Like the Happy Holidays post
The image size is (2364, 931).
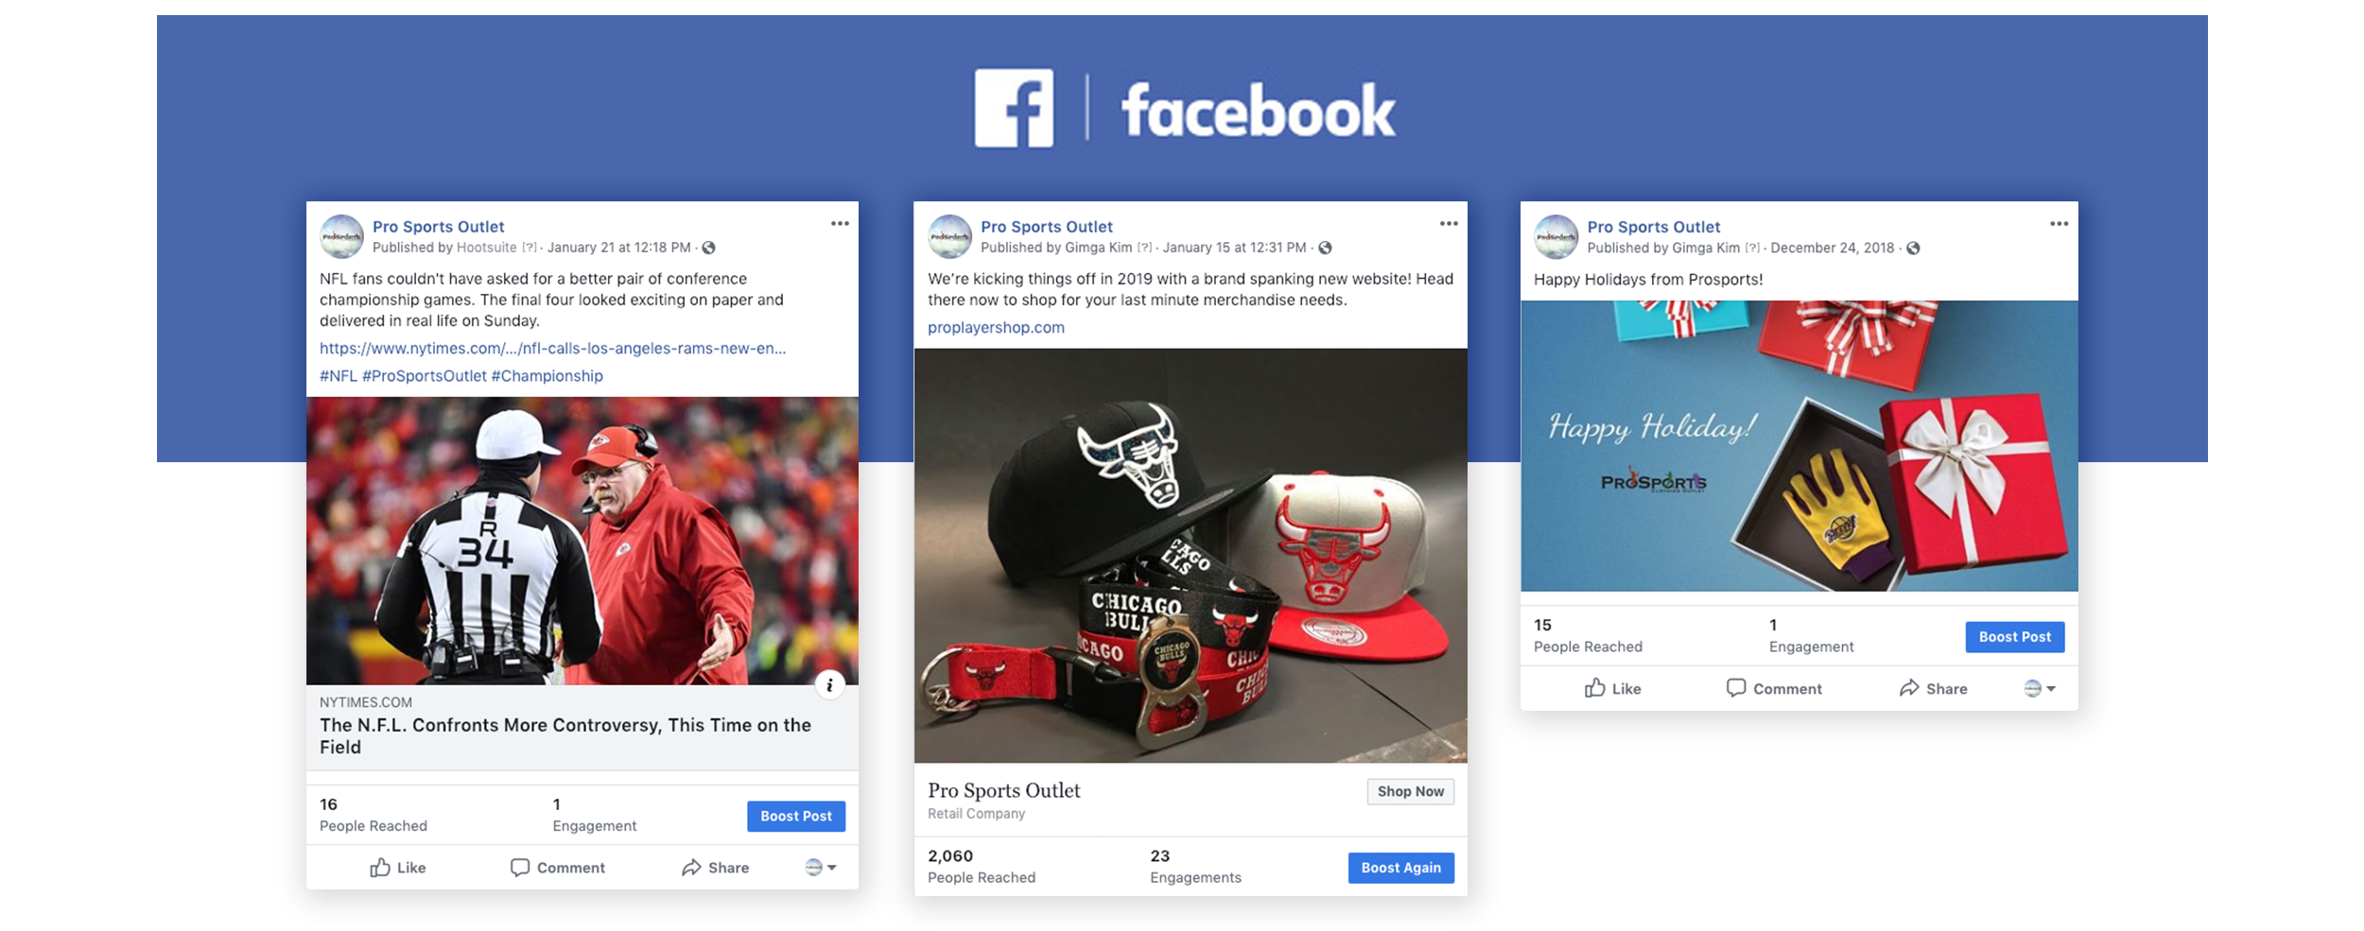tap(1613, 688)
